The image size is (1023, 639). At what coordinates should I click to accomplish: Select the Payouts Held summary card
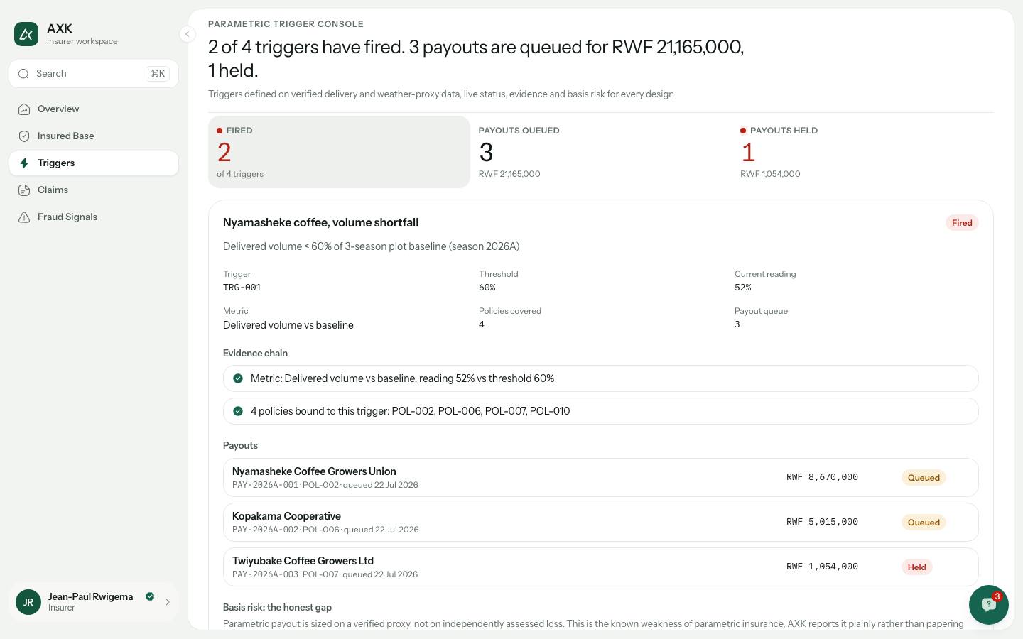point(862,152)
